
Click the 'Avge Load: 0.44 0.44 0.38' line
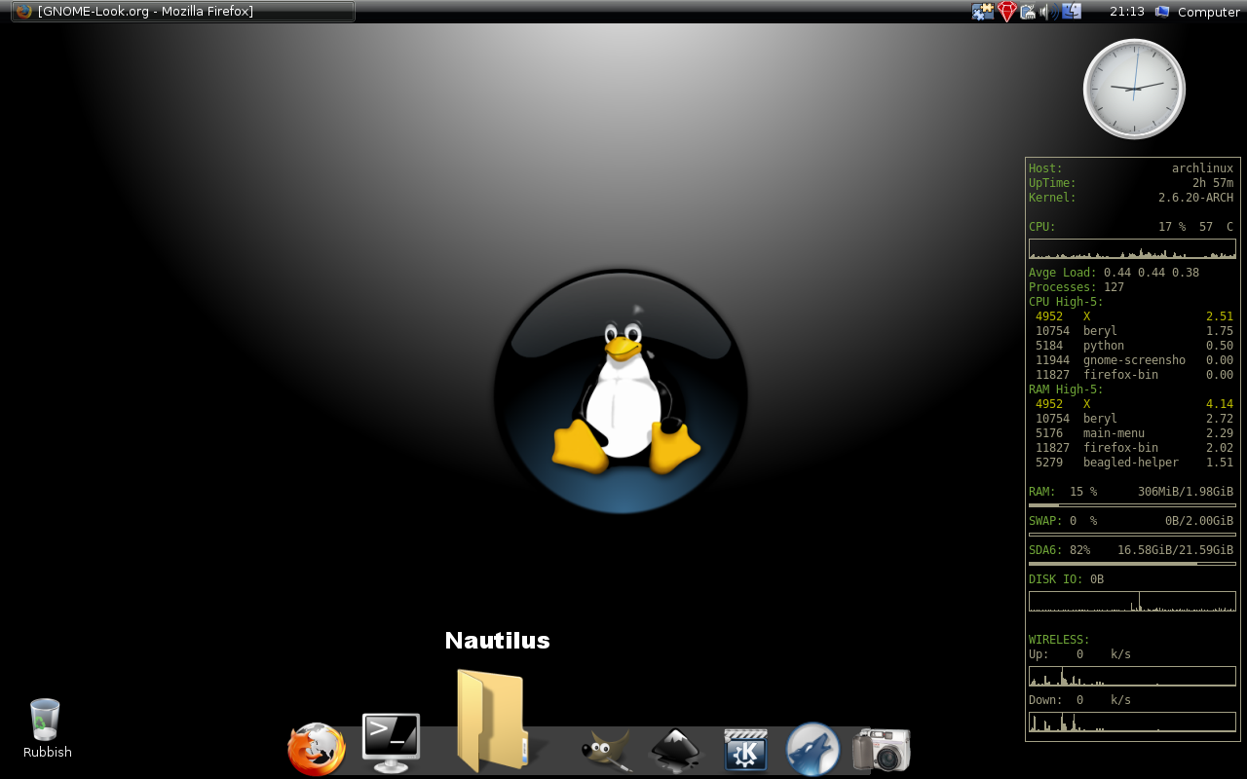point(1114,273)
